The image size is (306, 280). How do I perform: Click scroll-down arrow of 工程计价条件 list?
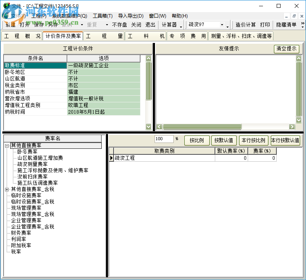[149, 127]
